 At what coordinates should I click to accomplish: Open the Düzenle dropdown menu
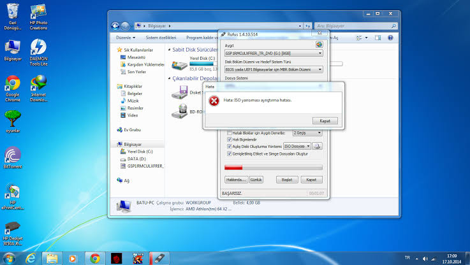126,38
